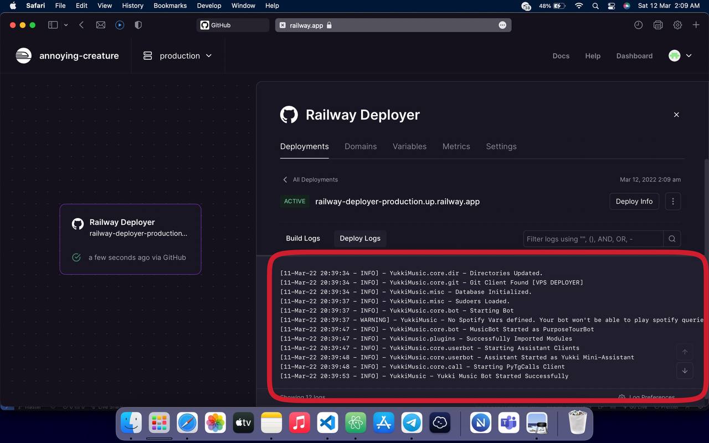The width and height of the screenshot is (709, 443).
Task: Open Launchpad from the Dock
Action: pos(159,423)
